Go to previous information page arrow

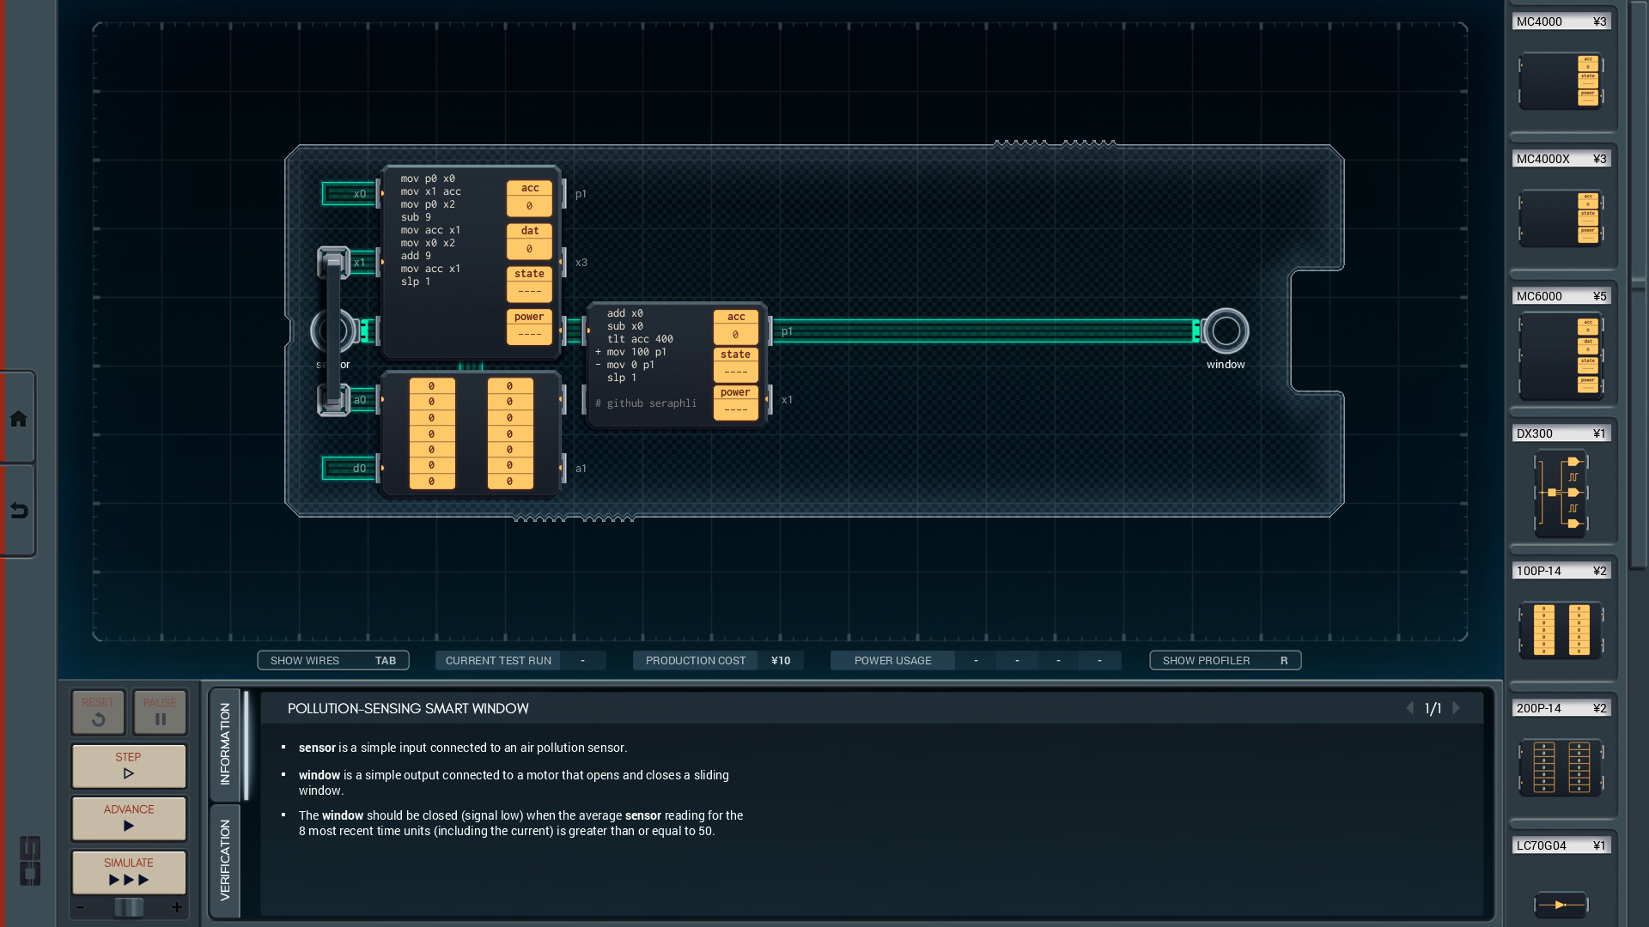[x=1409, y=708]
